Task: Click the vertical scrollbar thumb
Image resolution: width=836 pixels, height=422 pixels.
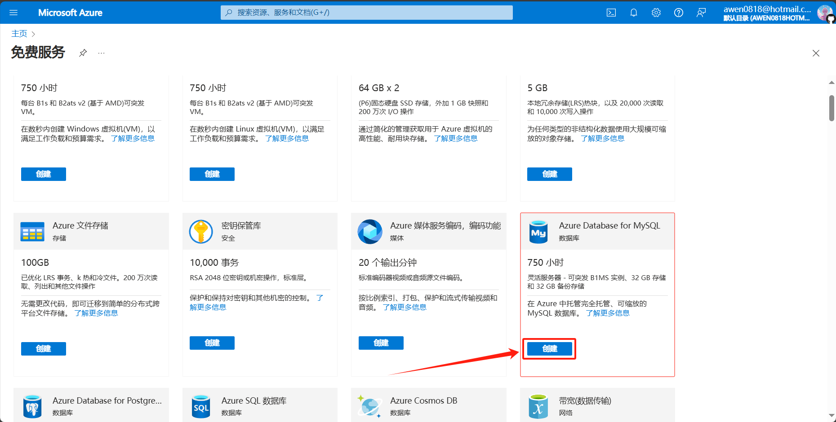Action: [x=832, y=108]
